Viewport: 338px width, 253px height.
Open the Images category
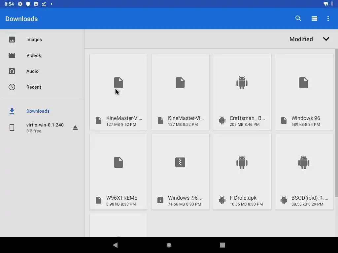pos(42,40)
